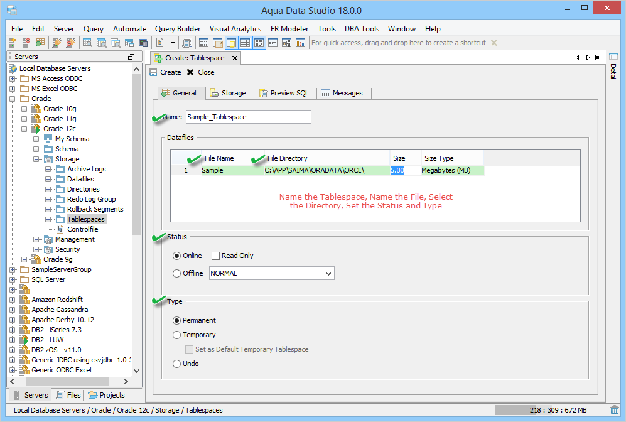Select the Permanent type radio button
Screen dimensions: 626x422
(x=176, y=321)
